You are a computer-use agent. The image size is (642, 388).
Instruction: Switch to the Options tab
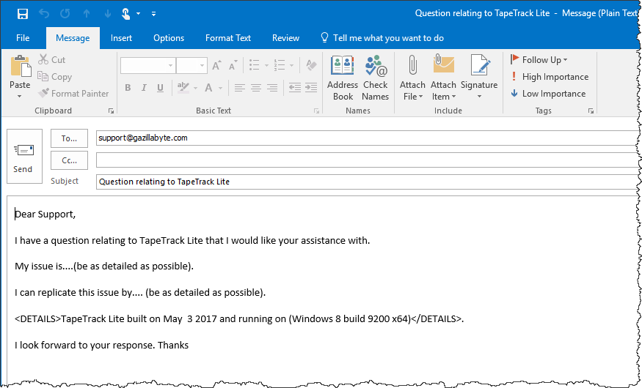169,38
